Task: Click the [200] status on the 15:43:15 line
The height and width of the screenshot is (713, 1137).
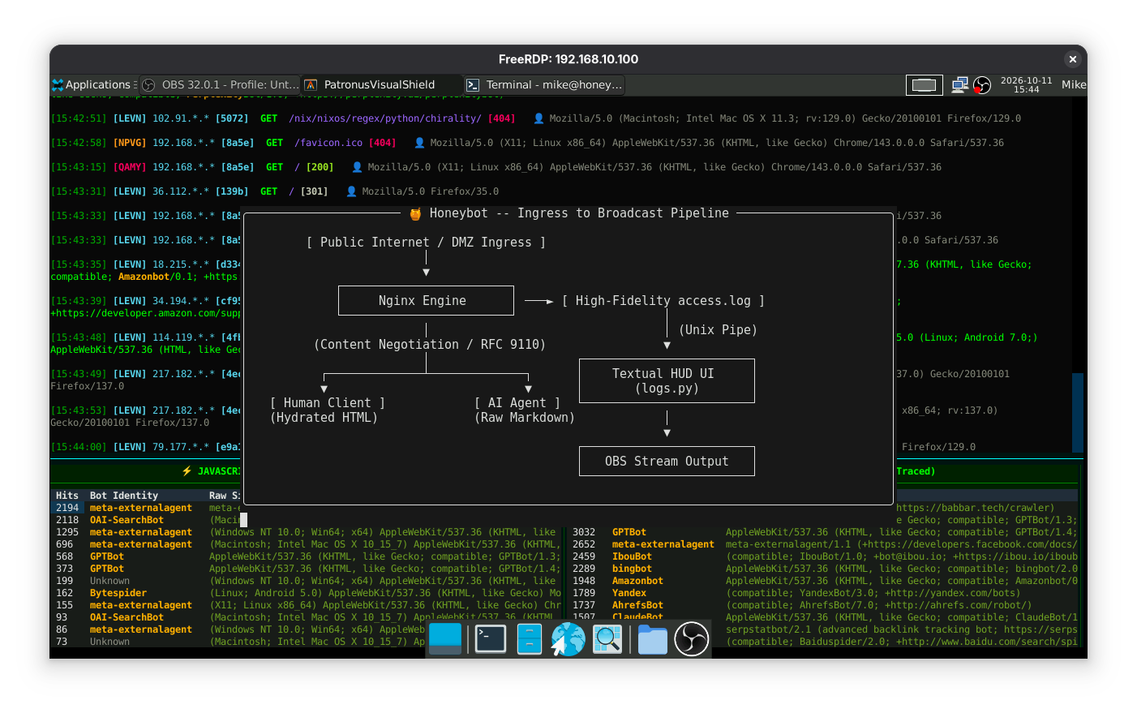Action: pos(320,167)
